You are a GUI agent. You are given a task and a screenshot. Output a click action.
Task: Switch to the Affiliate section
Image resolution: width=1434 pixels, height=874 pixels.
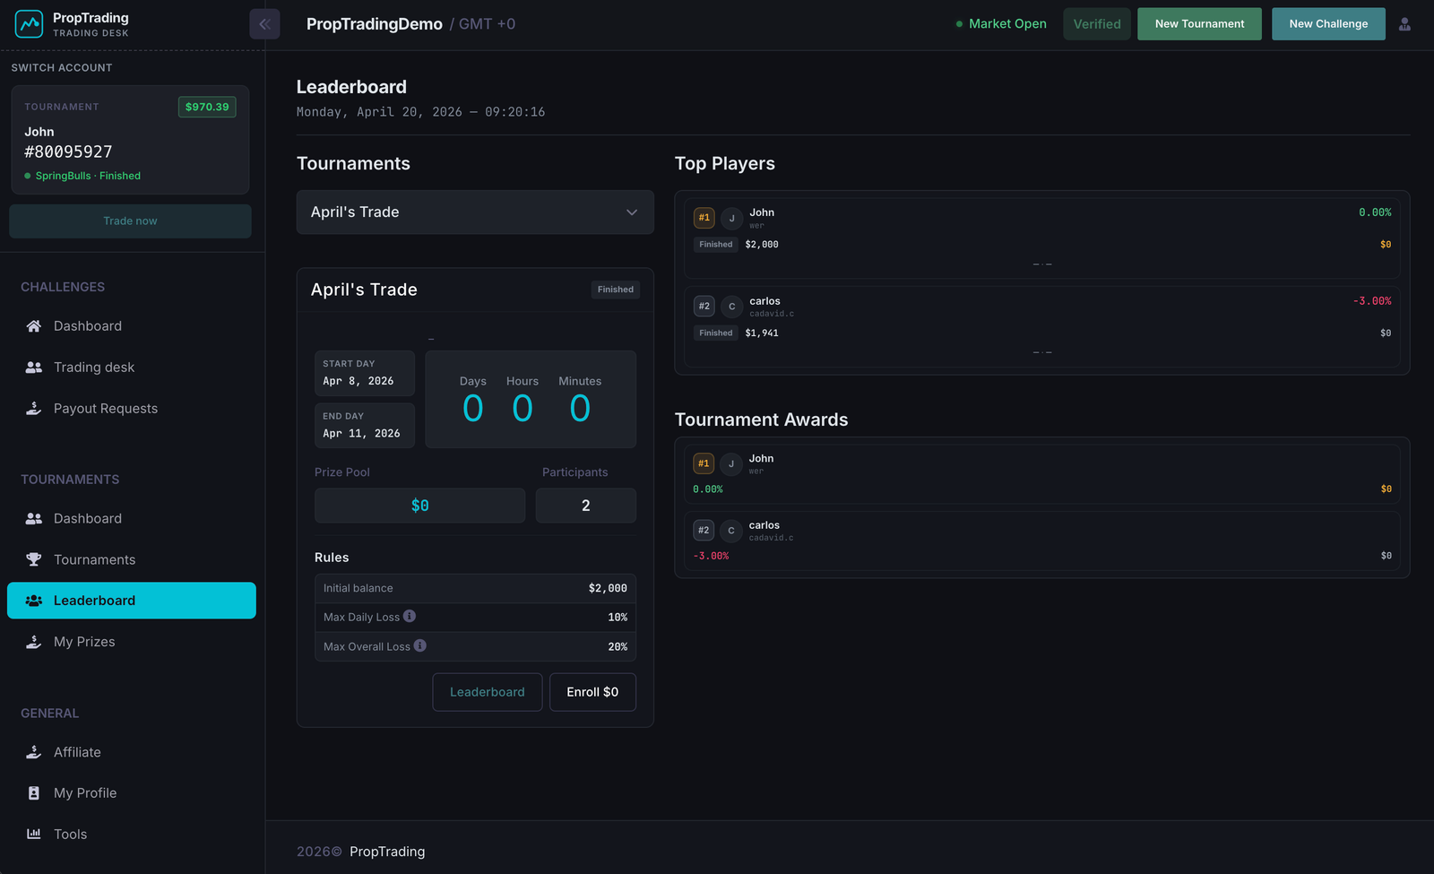point(76,752)
